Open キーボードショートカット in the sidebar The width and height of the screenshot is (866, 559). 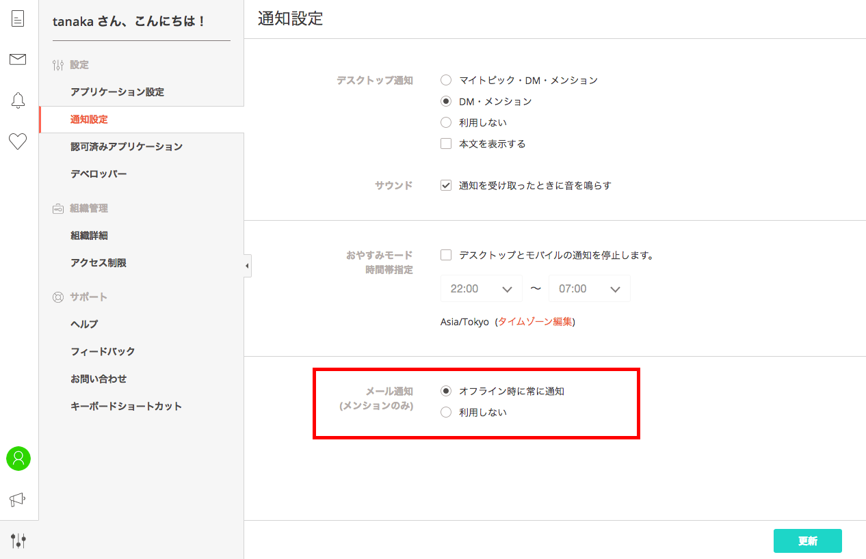pyautogui.click(x=127, y=407)
